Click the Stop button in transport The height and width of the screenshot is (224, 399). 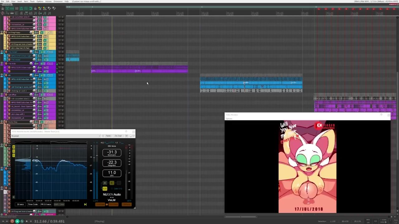[26, 221]
